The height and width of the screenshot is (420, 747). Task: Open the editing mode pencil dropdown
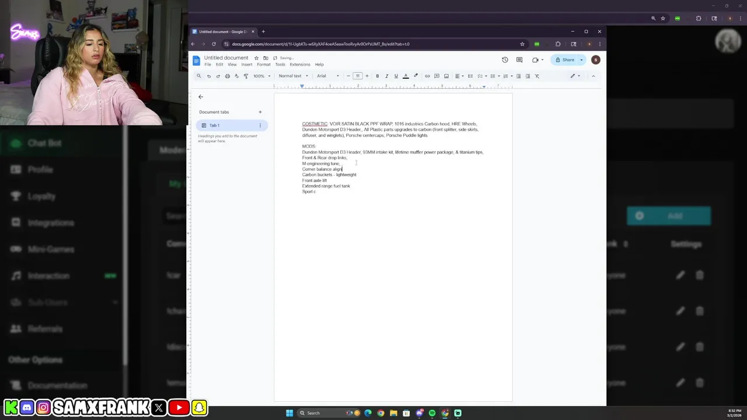tap(575, 76)
